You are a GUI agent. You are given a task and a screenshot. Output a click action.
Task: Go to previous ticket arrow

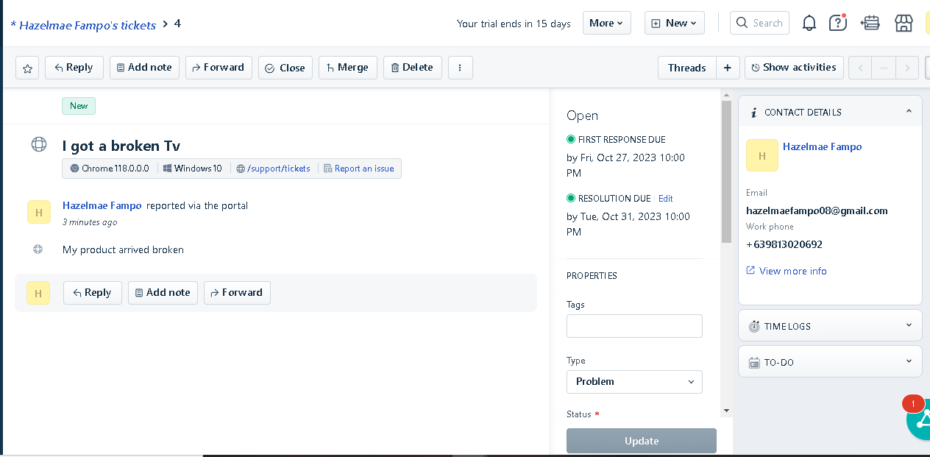click(860, 68)
